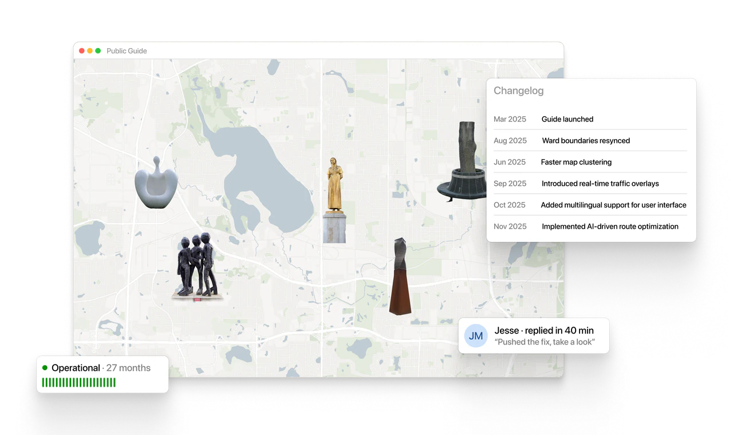This screenshot has height=435, width=733.
Task: Select the three dark figures statue marker
Action: tap(198, 266)
